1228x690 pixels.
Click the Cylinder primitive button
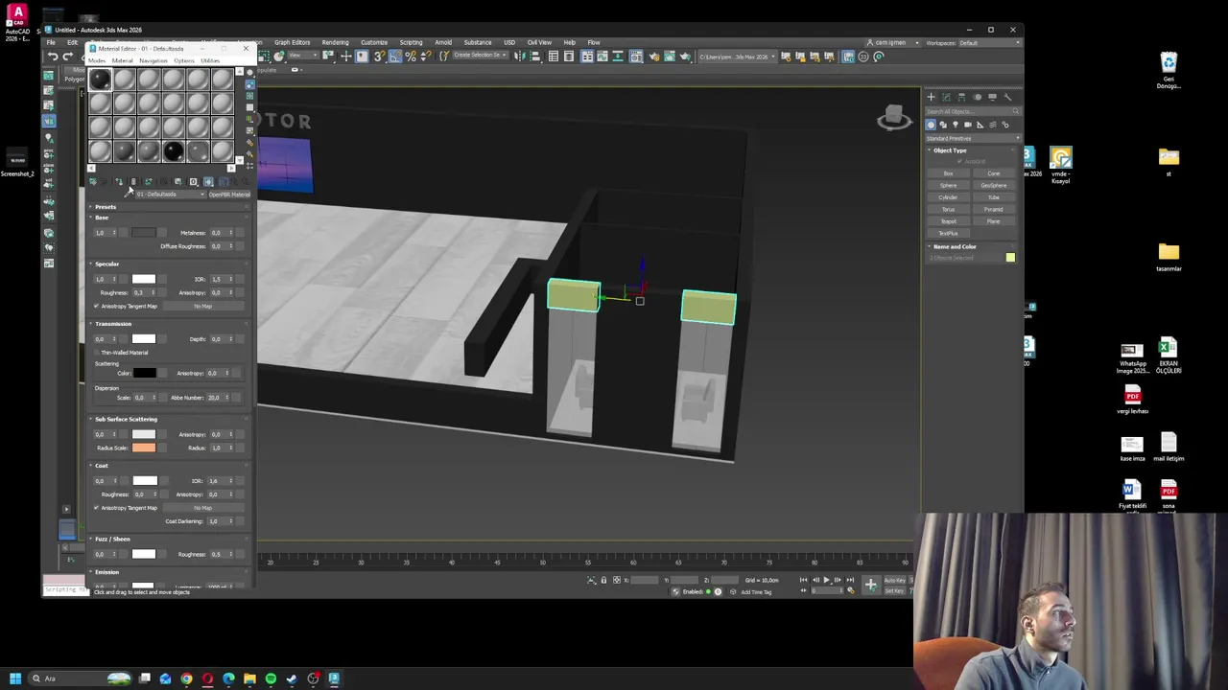click(948, 197)
